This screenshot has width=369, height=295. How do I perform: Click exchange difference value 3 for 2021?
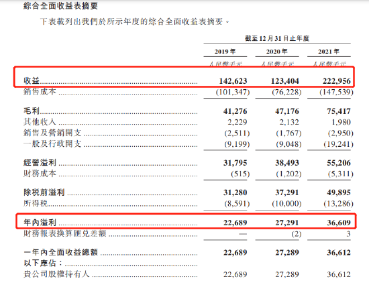click(348, 234)
